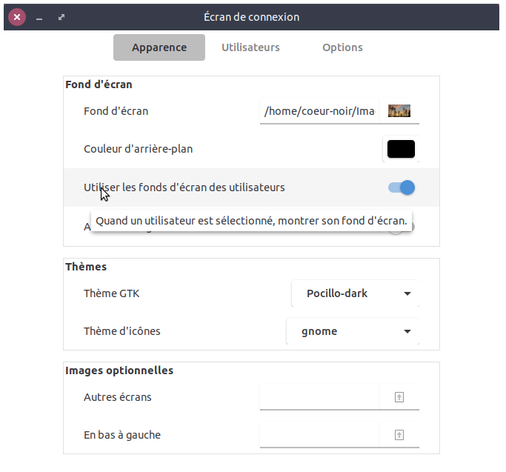Expand the gnome icon theme combo box
This screenshot has height=472, width=506.
click(352, 331)
